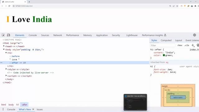Open the Security tab
The image size is (199, 112).
116,35
